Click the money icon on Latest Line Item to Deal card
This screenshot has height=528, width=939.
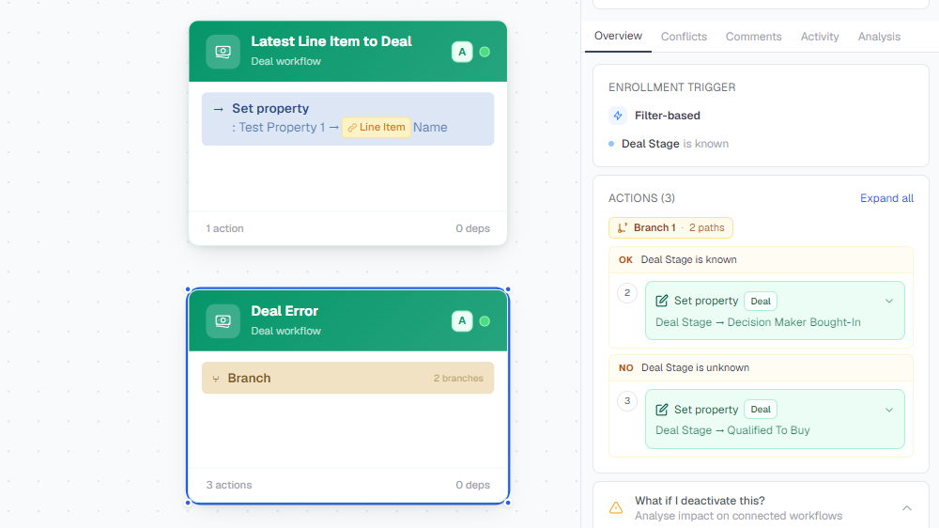coord(223,52)
